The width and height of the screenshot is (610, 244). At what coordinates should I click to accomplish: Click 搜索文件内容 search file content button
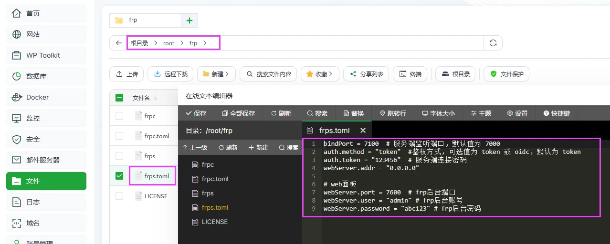(x=268, y=74)
